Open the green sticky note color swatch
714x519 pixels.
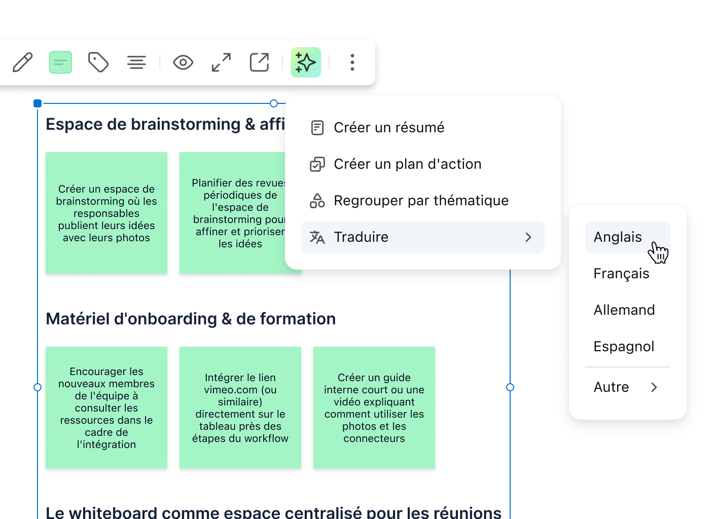coord(60,62)
